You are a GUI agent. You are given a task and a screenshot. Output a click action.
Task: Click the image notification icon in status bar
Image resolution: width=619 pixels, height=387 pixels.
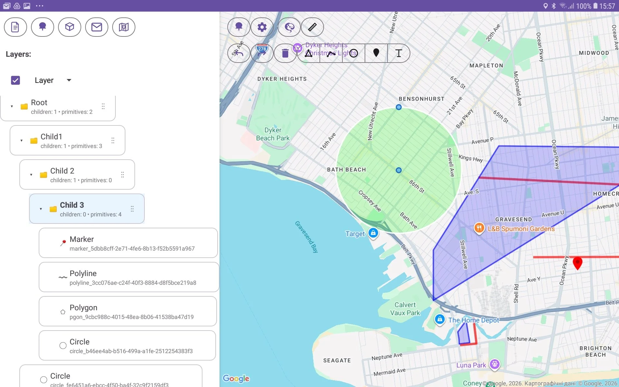27,6
